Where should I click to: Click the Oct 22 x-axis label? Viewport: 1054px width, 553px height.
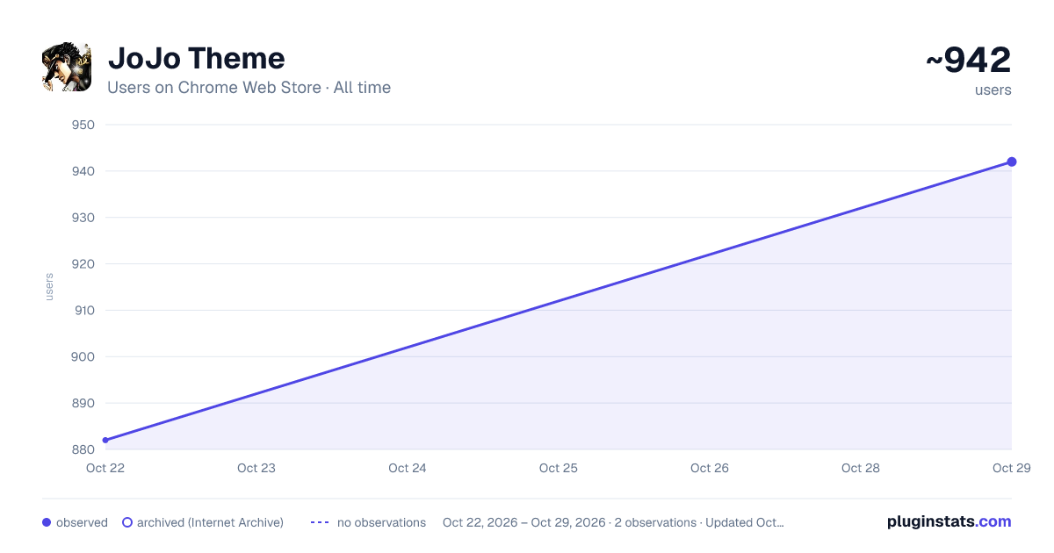pos(105,468)
